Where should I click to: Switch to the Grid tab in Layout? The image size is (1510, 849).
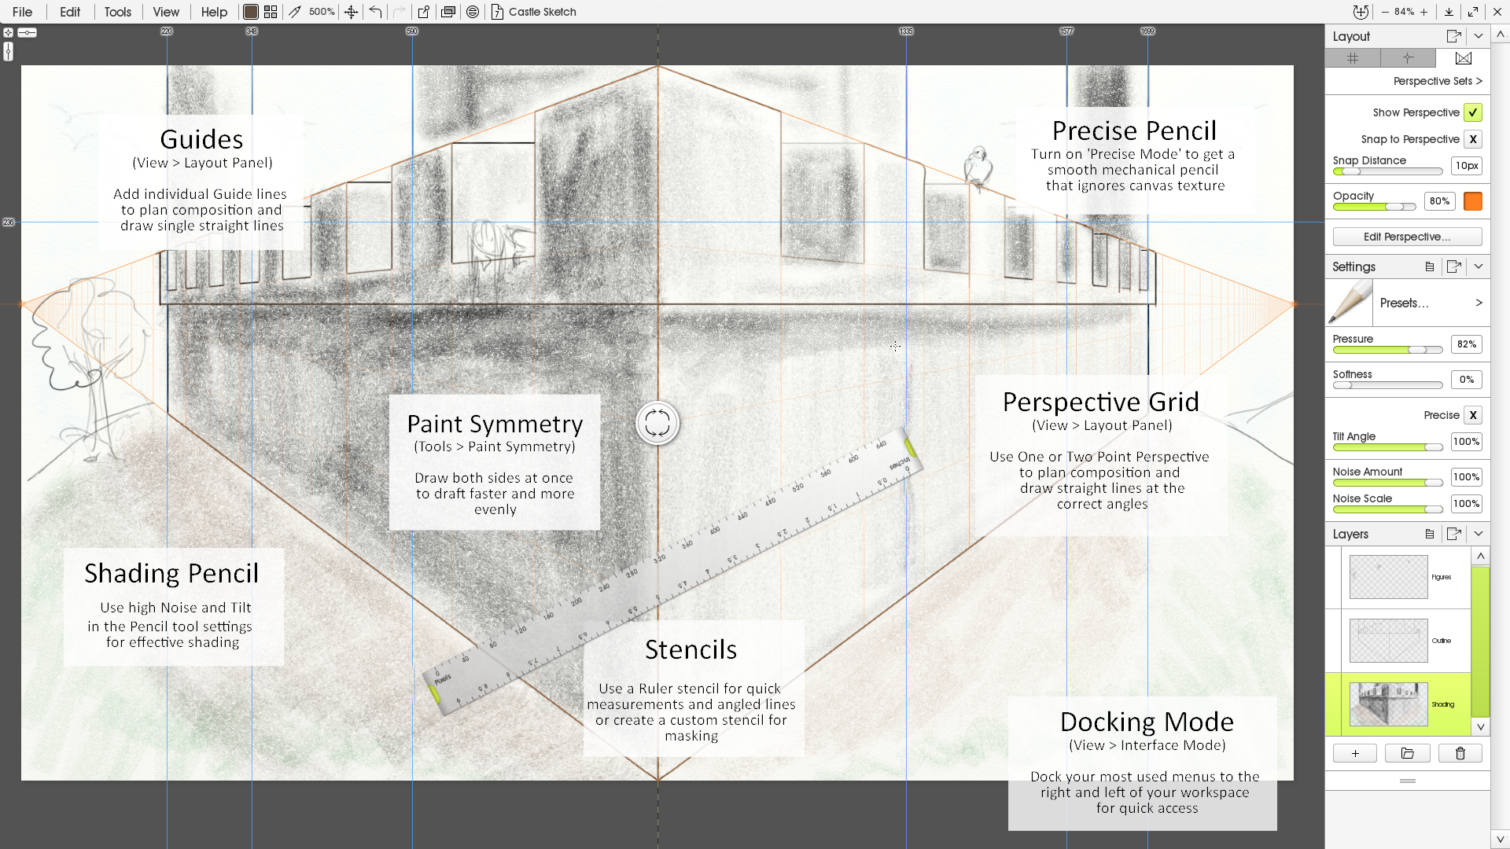click(1353, 58)
